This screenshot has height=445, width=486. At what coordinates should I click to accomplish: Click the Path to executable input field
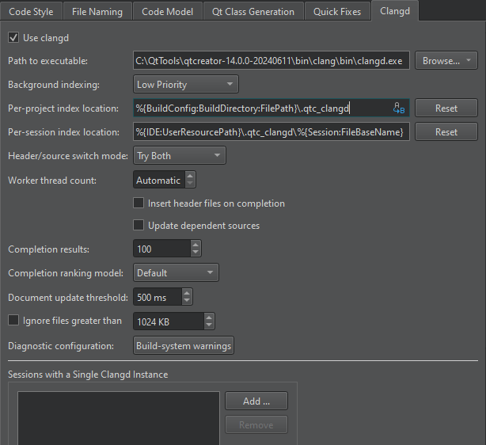pos(271,60)
